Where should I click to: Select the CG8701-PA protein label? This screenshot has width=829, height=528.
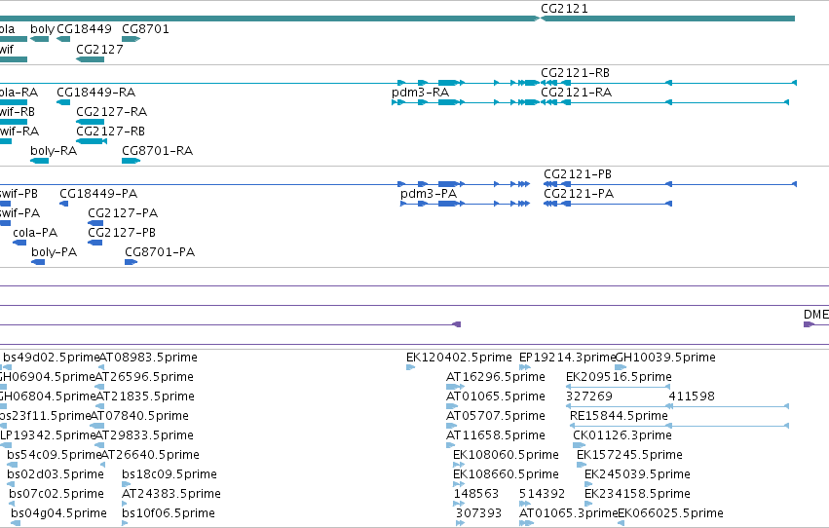[160, 252]
